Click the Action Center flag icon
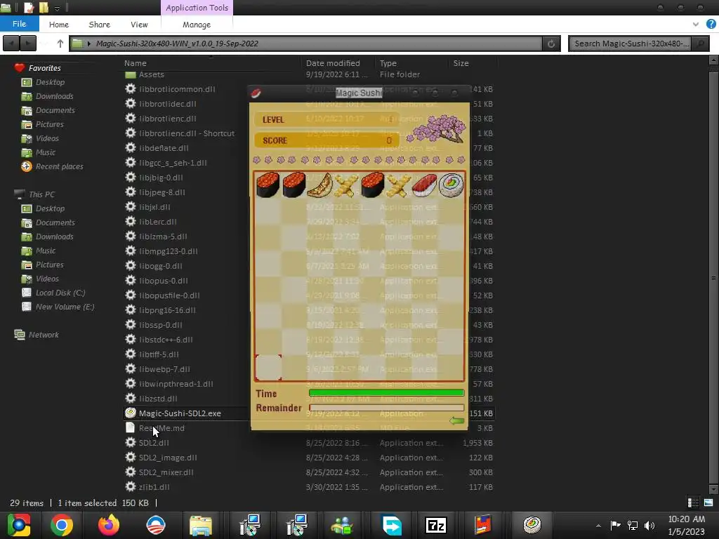Image resolution: width=719 pixels, height=539 pixels. (x=615, y=525)
